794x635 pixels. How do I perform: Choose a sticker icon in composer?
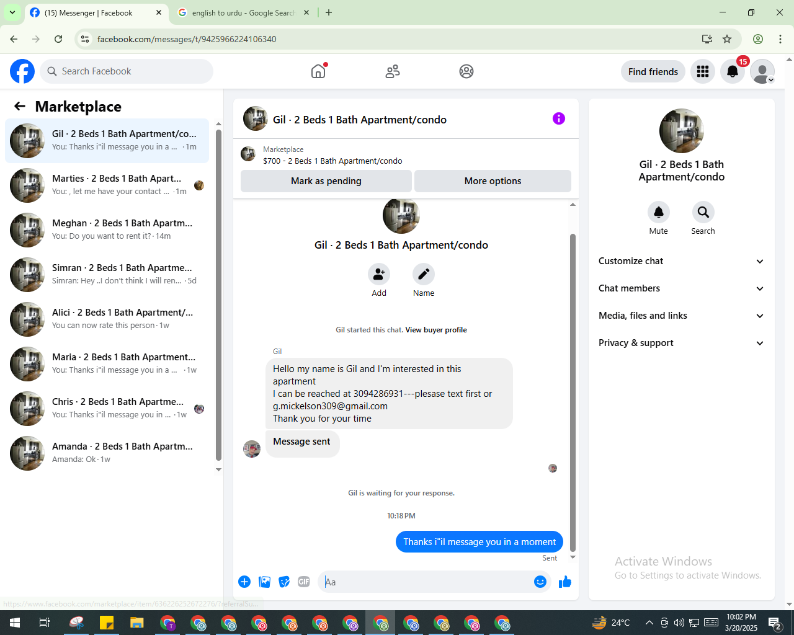click(284, 582)
